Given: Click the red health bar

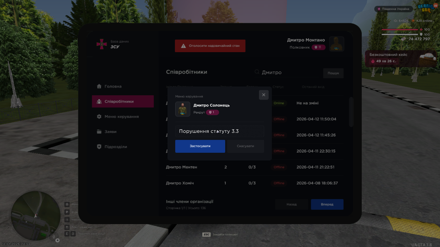Looking at the screenshot, I should (400, 30).
